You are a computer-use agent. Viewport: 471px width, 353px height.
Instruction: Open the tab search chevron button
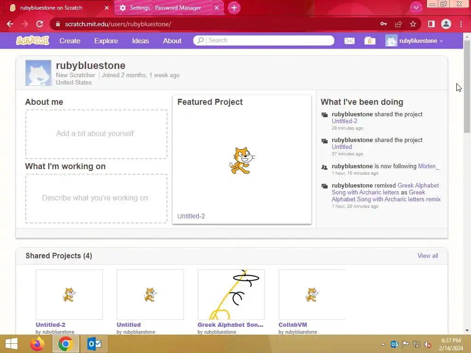416,8
